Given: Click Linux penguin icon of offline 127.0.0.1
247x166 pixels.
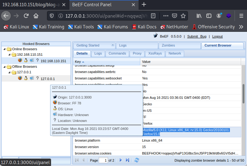Looking at the screenshot, I should [x=26, y=78].
